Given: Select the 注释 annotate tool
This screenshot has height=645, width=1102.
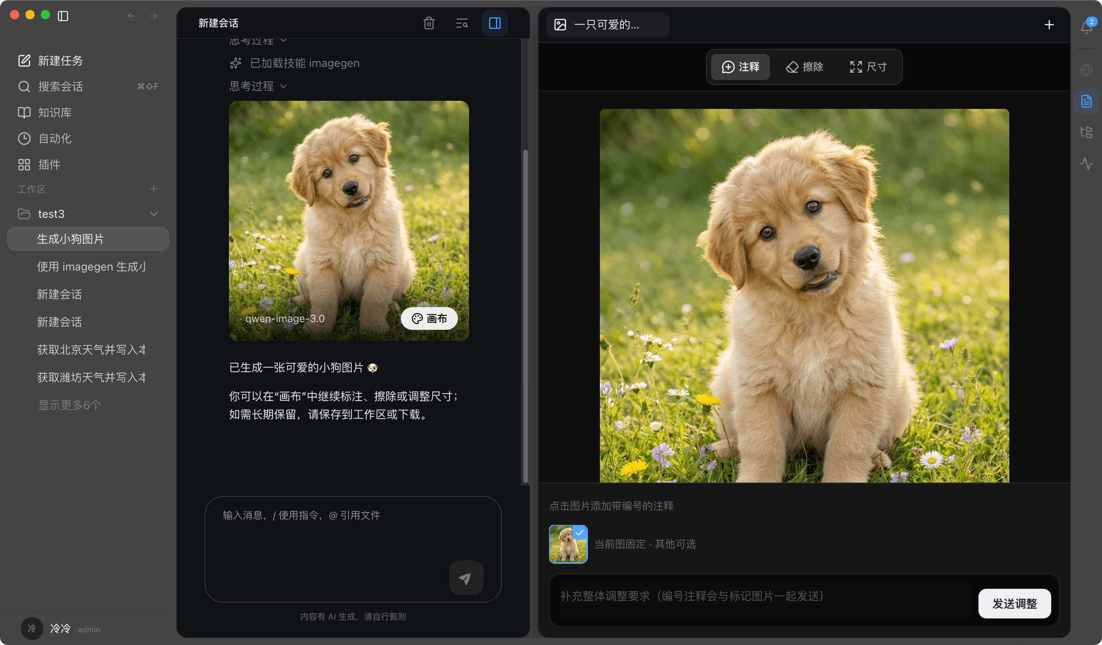Looking at the screenshot, I should coord(740,67).
